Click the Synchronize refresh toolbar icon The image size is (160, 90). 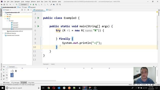tap(7, 4)
